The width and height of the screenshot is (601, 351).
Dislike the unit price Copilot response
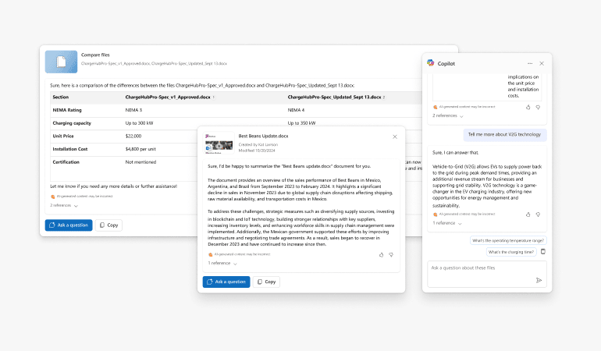(538, 108)
